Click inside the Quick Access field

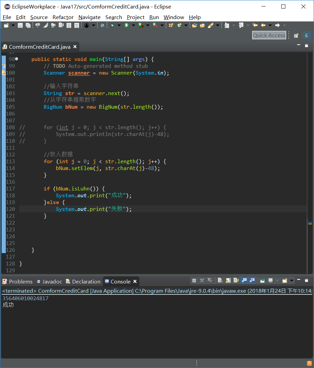tap(269, 35)
